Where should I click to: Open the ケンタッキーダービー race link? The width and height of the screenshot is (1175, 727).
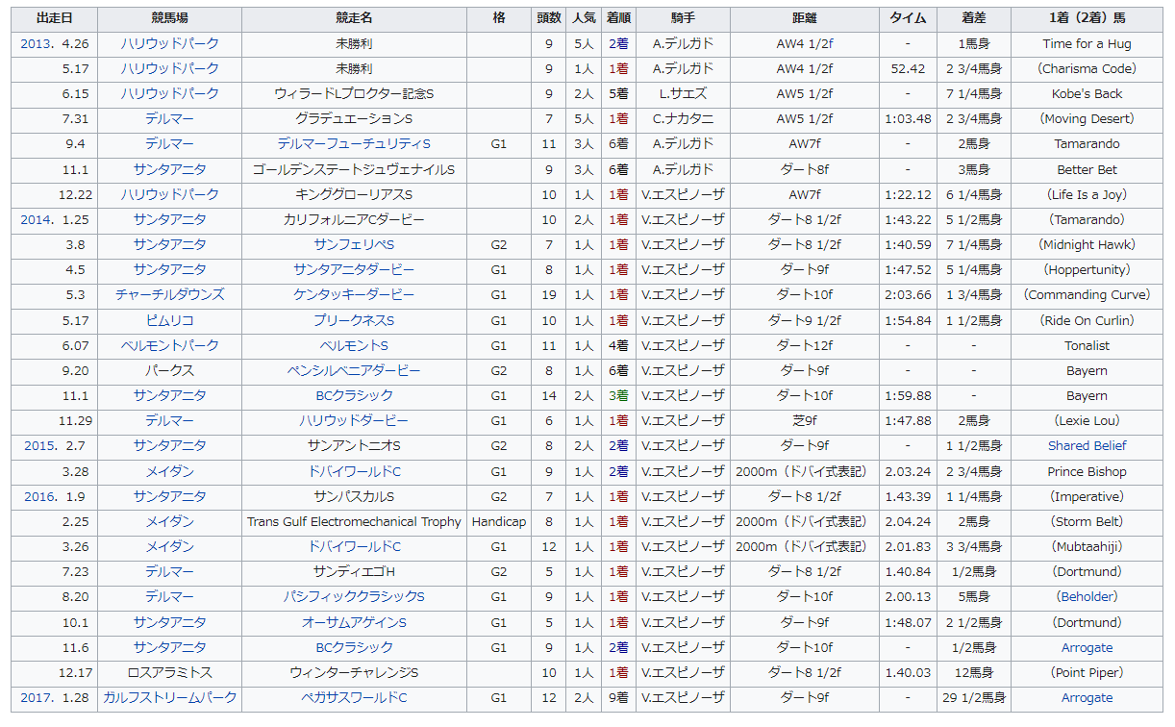[x=354, y=295]
